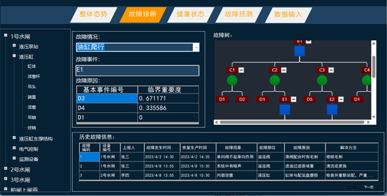
Task: Click the green gate circle under C1
Action: [x=232, y=80]
